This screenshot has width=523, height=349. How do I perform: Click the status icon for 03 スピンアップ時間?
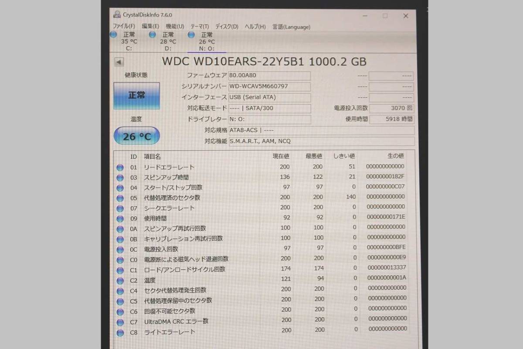click(120, 178)
